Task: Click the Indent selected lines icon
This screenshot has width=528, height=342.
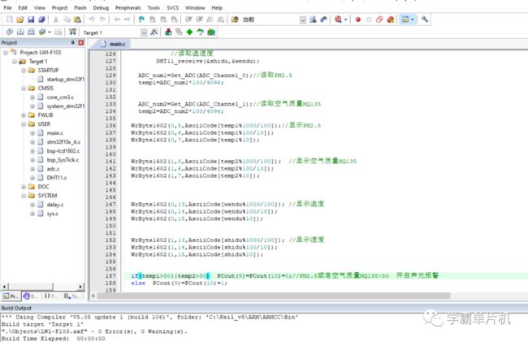Action: click(x=188, y=19)
